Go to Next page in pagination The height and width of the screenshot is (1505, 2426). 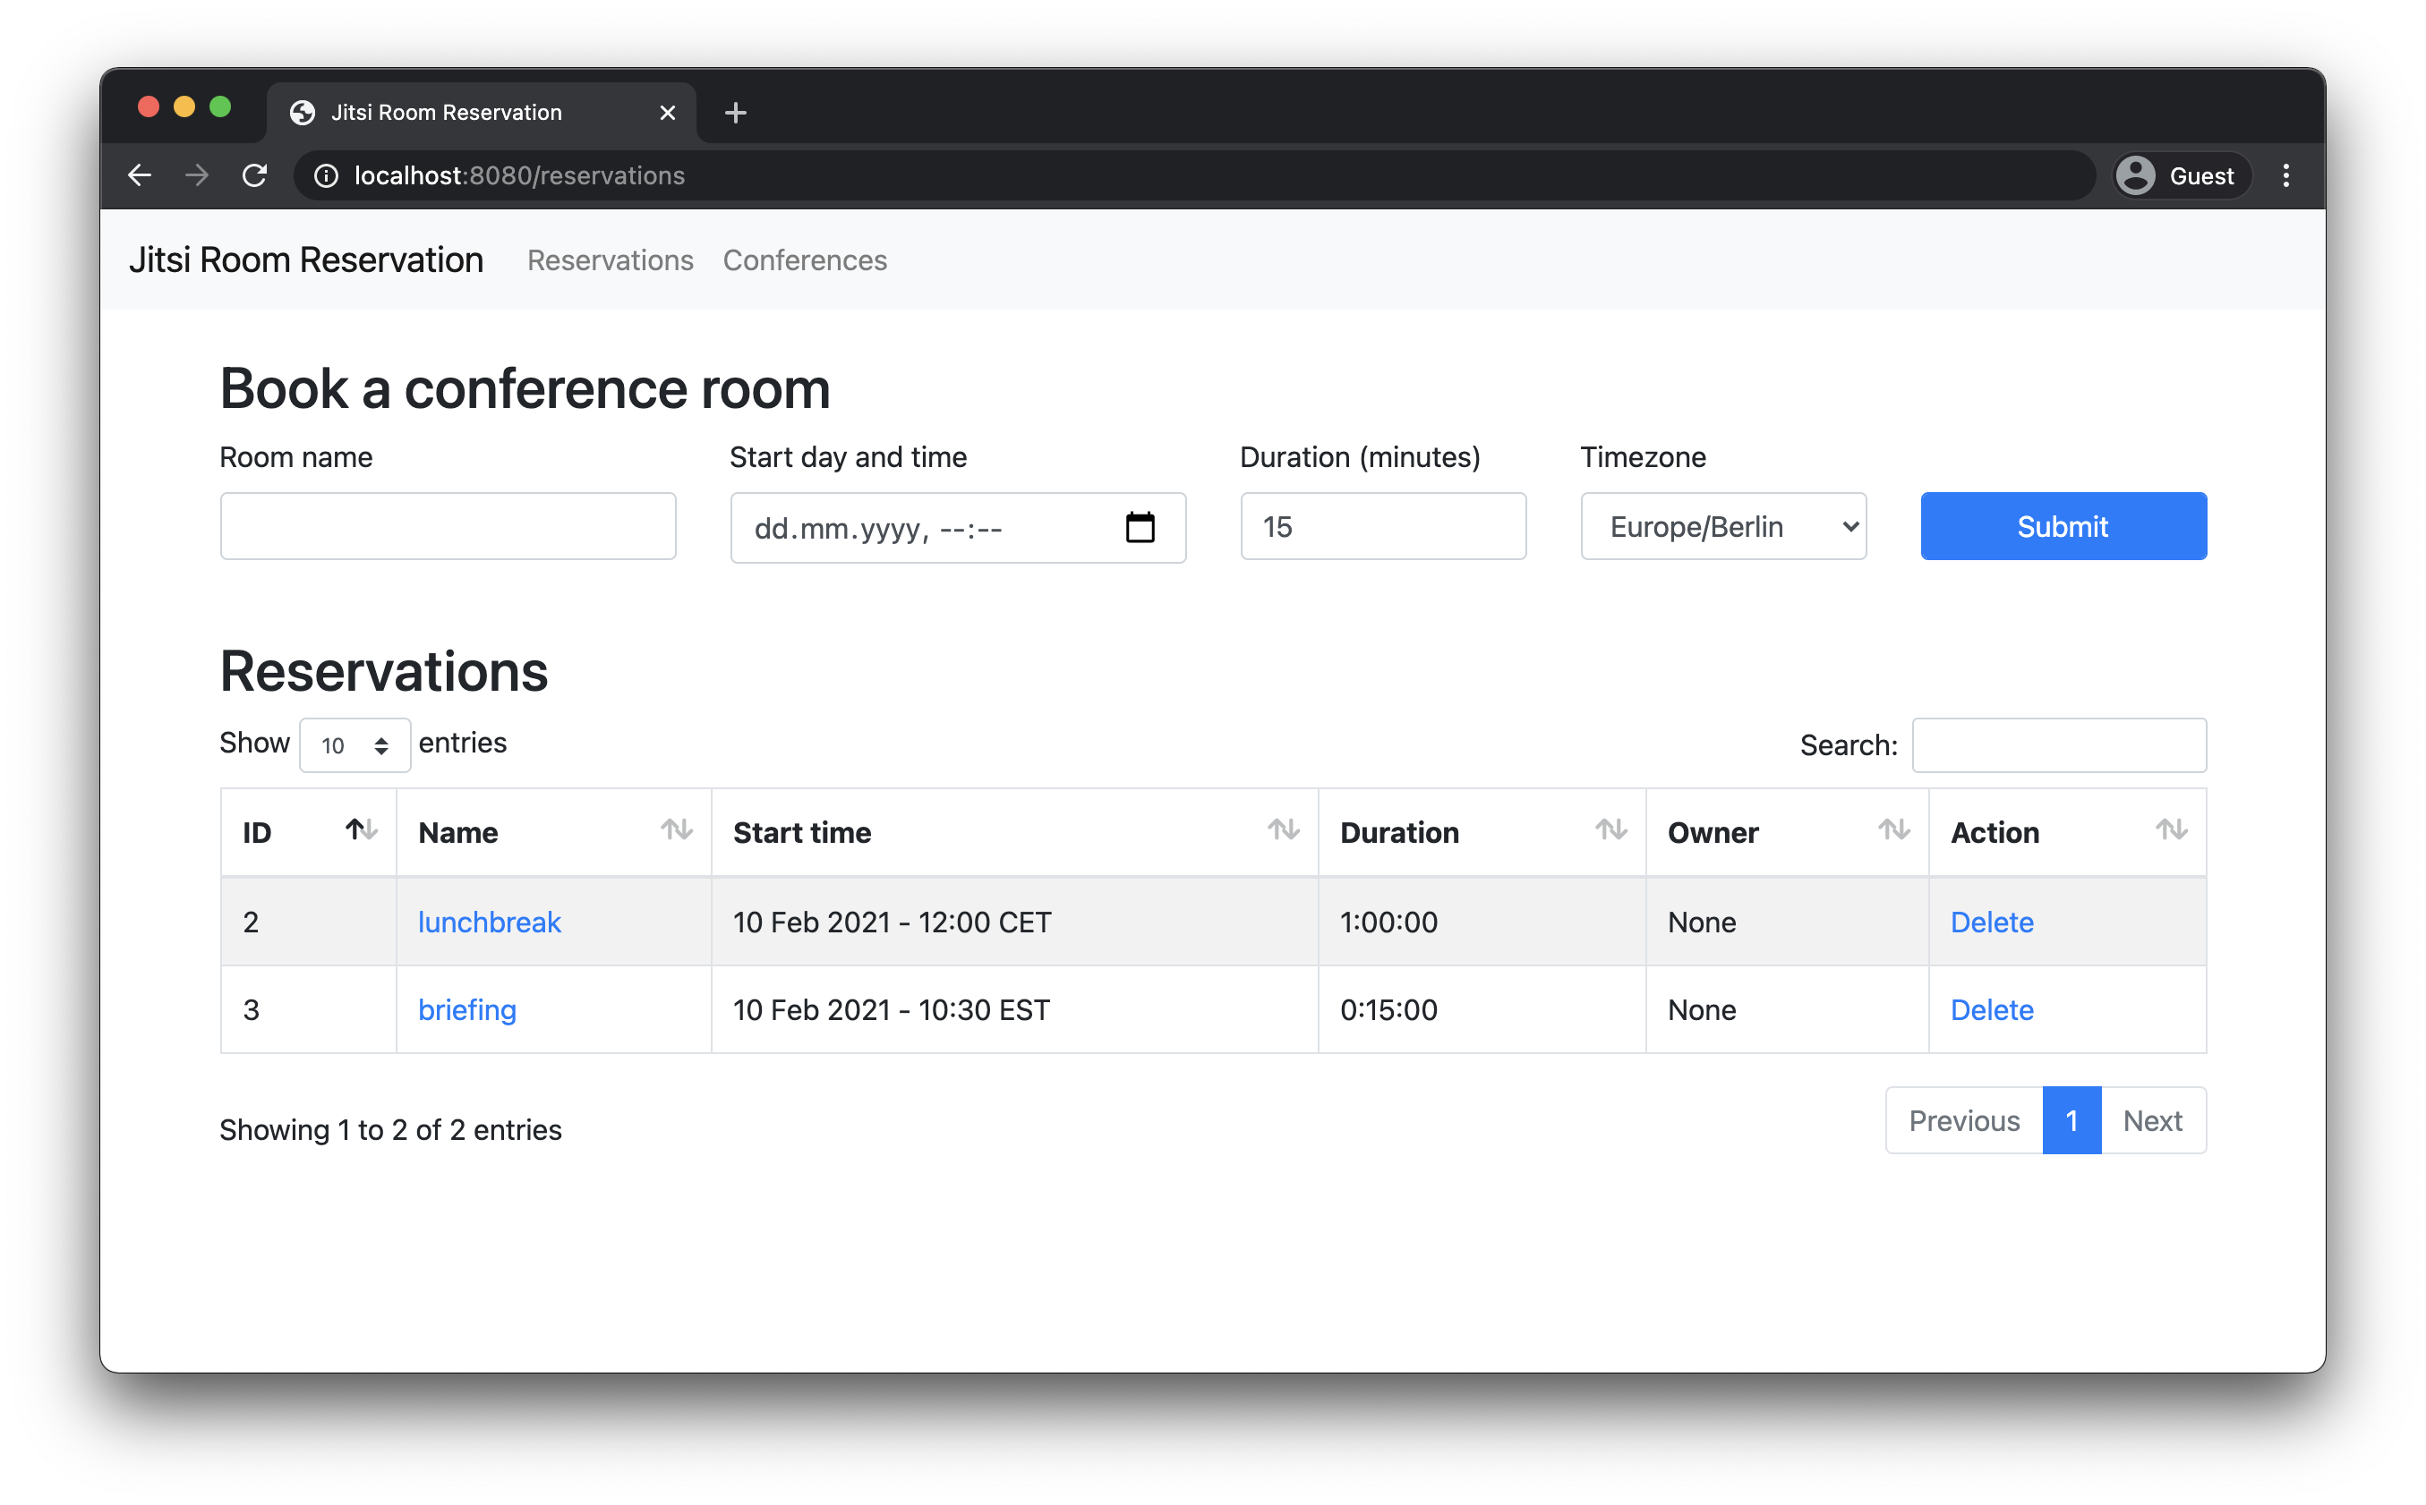click(2151, 1121)
